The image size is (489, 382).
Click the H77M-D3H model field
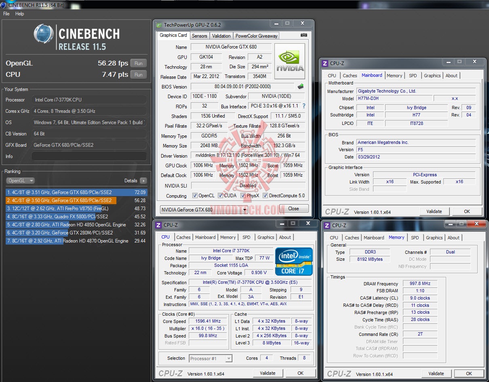(394, 99)
